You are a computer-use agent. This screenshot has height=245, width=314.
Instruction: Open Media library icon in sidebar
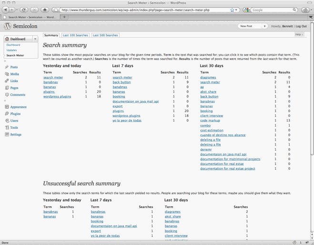pos(7,74)
